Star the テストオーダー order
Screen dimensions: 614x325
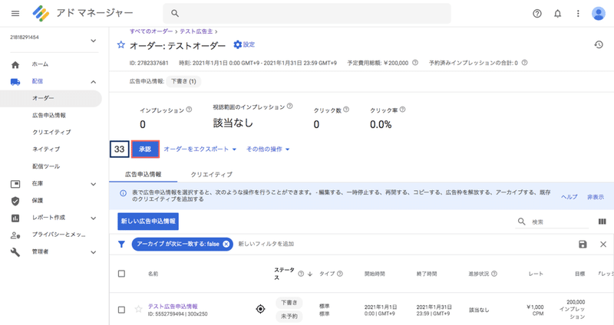(121, 45)
